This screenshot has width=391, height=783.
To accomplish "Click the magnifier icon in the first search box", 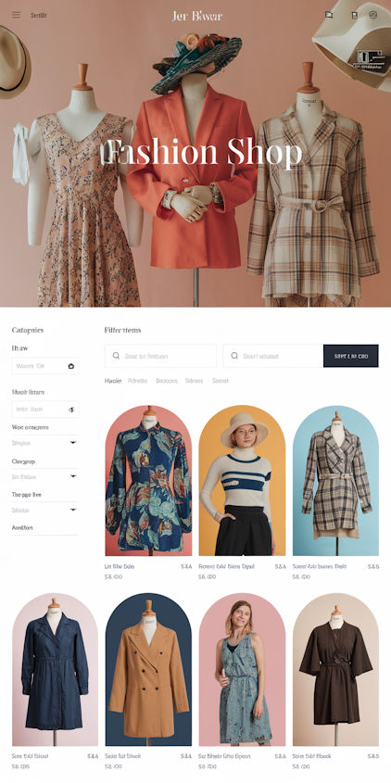I will point(116,356).
